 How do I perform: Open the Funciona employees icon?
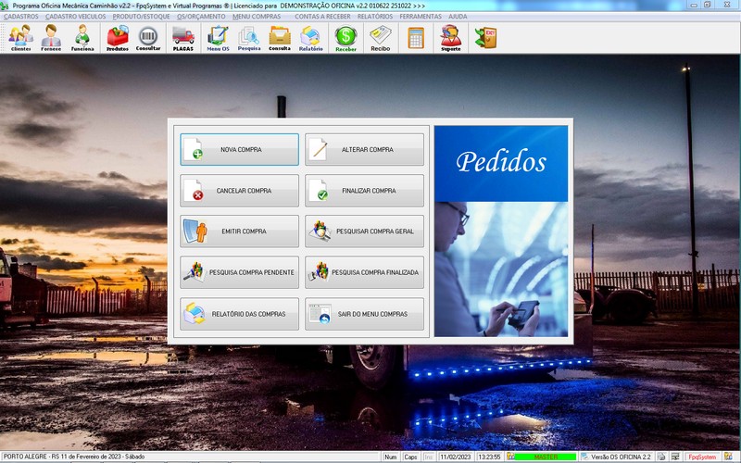tap(82, 38)
